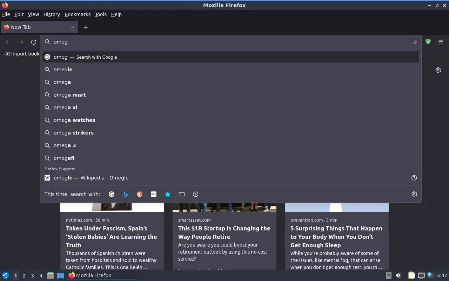The width and height of the screenshot is (449, 281).
Task: Choose the 'omegafi' suggestion
Action: (x=231, y=158)
